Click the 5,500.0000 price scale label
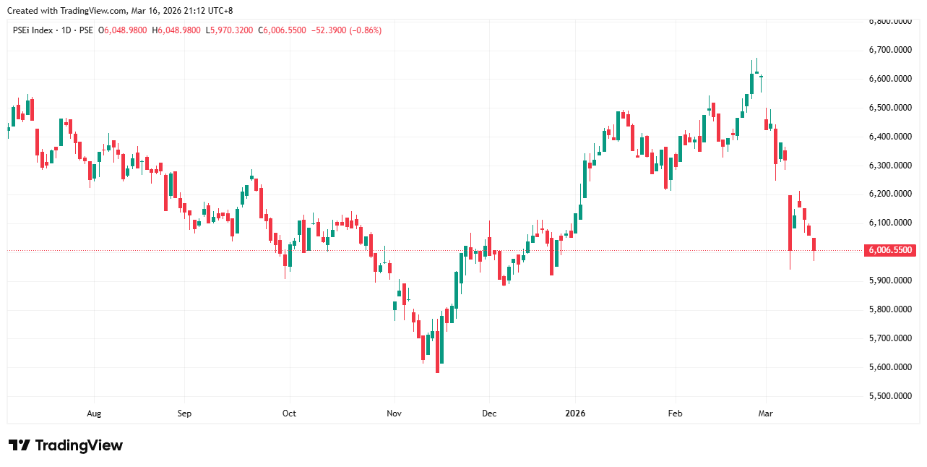This screenshot has height=467, width=927. pyautogui.click(x=889, y=396)
